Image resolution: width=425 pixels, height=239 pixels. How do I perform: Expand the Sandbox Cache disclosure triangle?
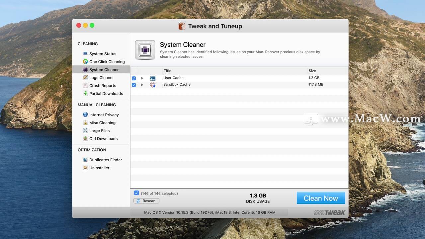pos(142,85)
